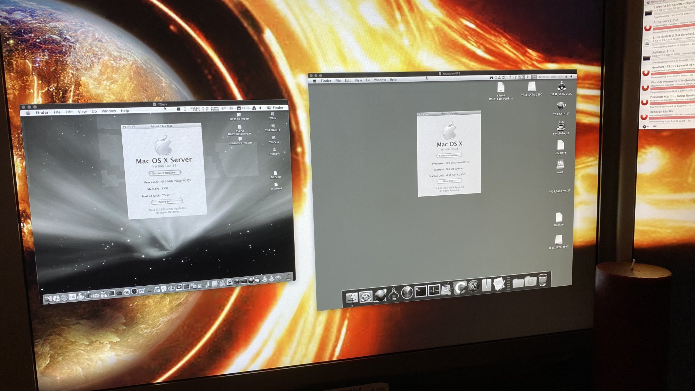Select FolderOrg-master folder on YServ desktop
The width and height of the screenshot is (695, 391).
click(x=240, y=141)
